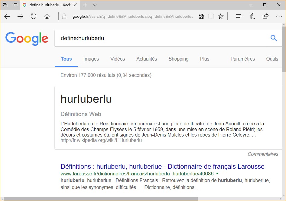Click the address bar URL
This screenshot has width=286, height=201.
click(x=133, y=17)
